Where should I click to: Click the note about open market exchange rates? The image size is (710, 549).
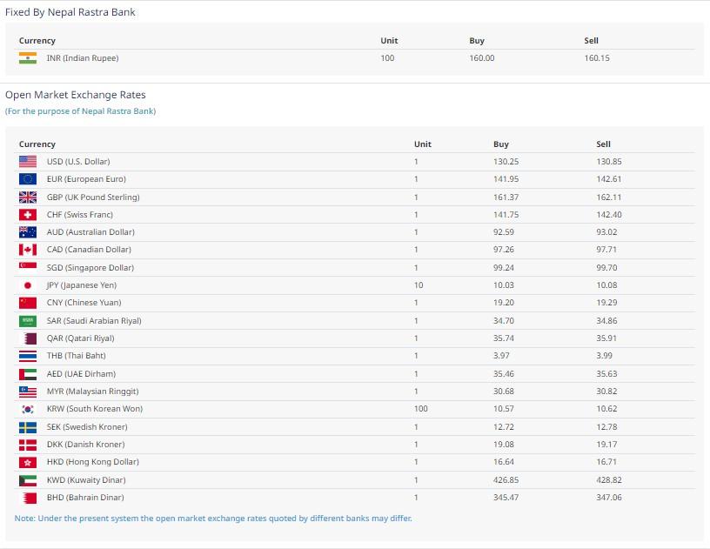click(213, 519)
